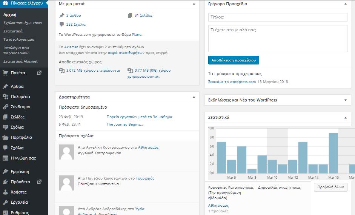Open The Journey Begins post
The height and width of the screenshot is (215, 355).
(x=124, y=124)
